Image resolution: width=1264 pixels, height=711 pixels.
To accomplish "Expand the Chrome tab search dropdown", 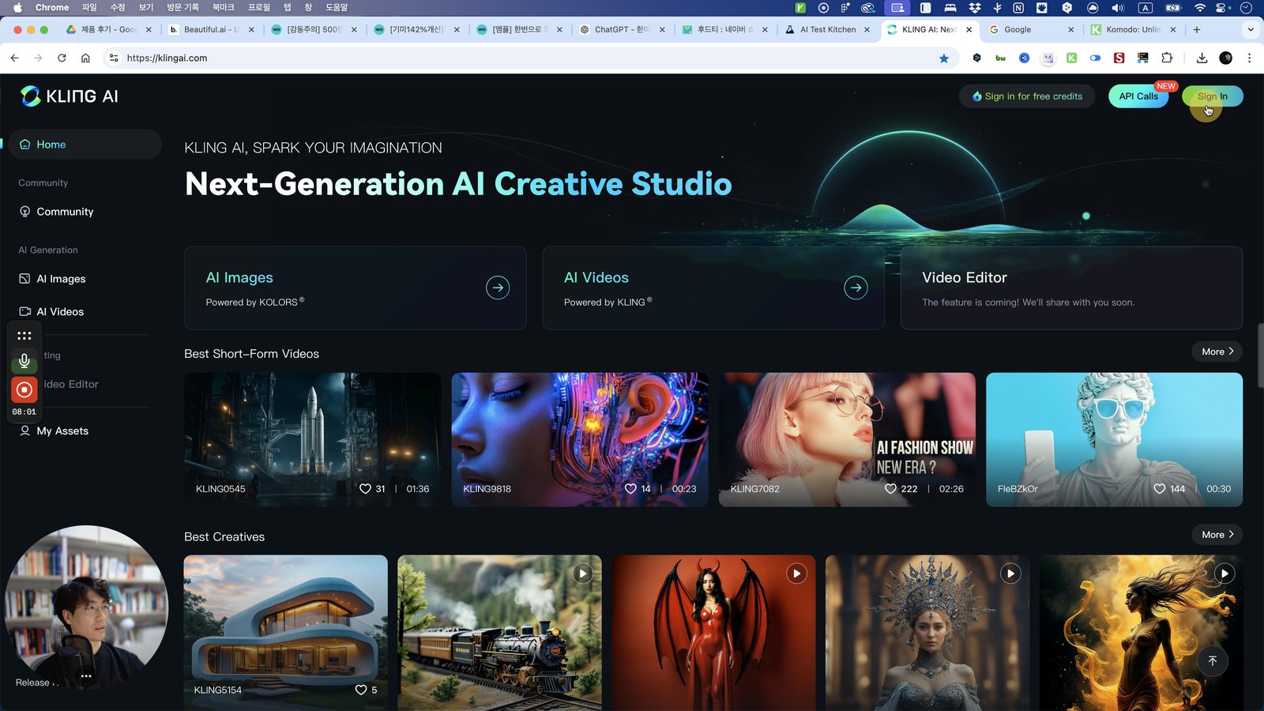I will pos(1250,29).
